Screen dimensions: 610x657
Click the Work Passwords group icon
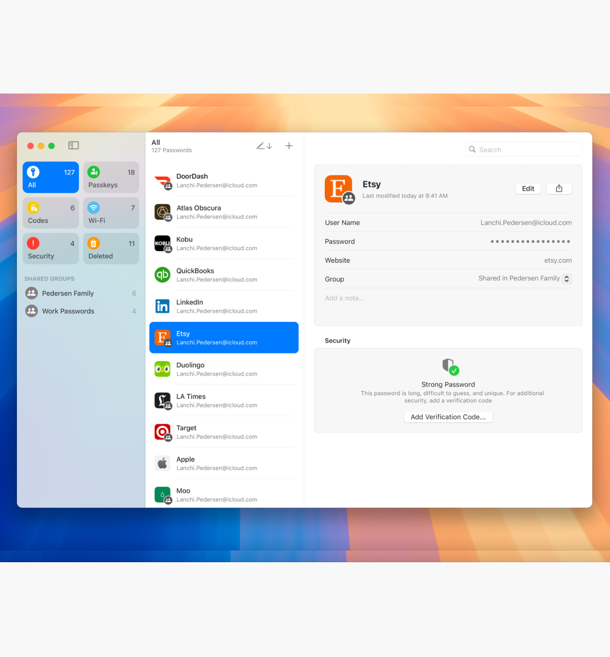pyautogui.click(x=31, y=311)
